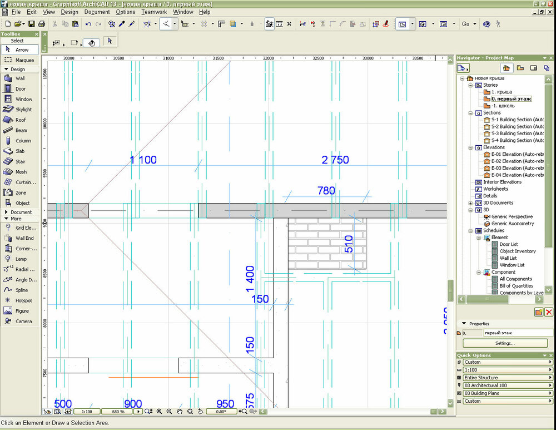Expand the Document section in ToolBox
Image resolution: width=556 pixels, height=430 pixels.
pos(20,212)
